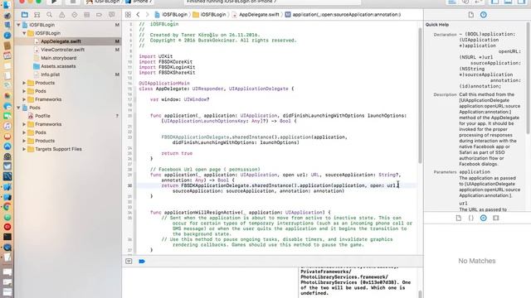
Task: Open the Symbol navigator
Action: click(x=37, y=15)
